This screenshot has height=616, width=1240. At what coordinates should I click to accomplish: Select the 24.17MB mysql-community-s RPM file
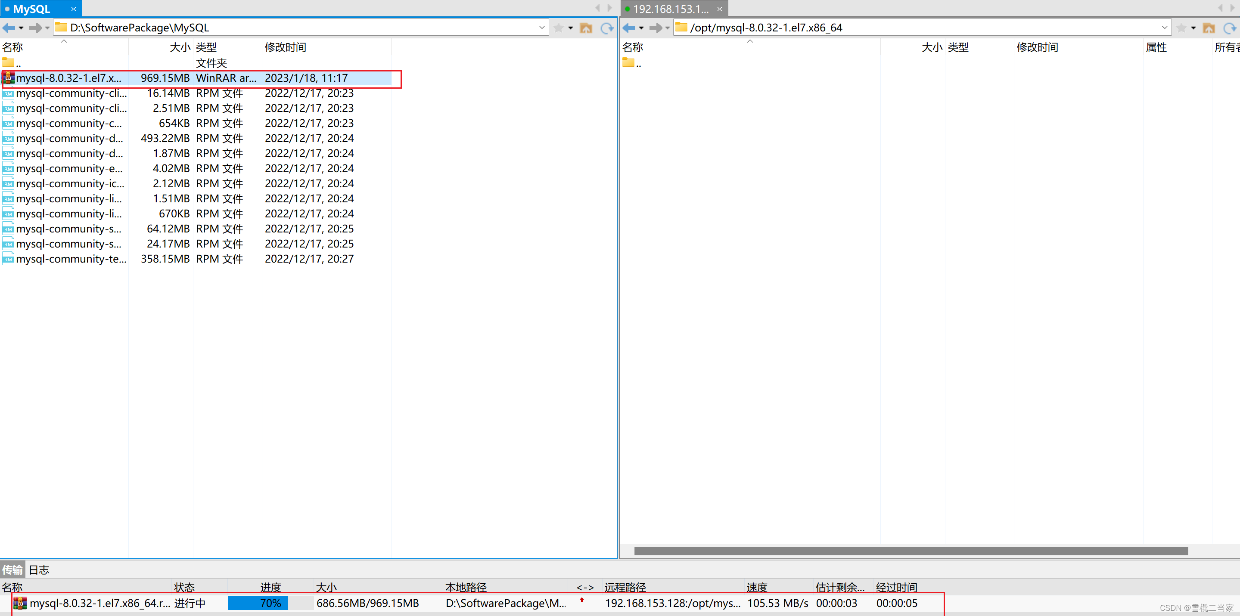point(196,244)
